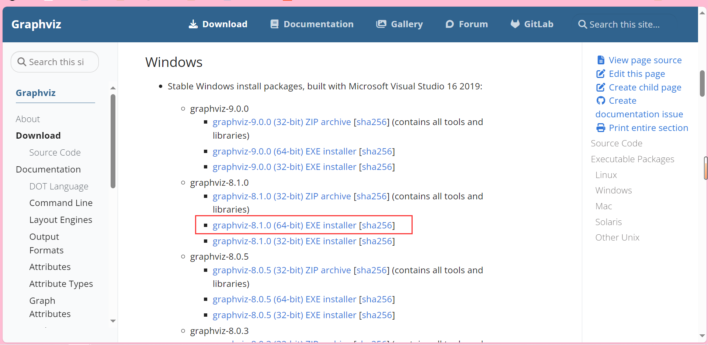The height and width of the screenshot is (345, 708).
Task: Open Edit this page link
Action: (x=637, y=74)
